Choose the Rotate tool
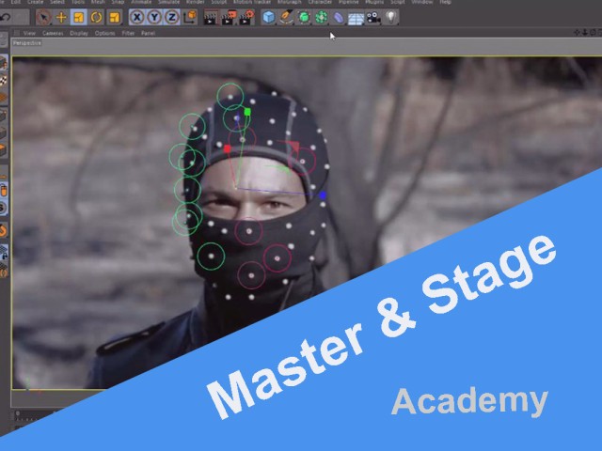This screenshot has width=602, height=451. coord(96,17)
